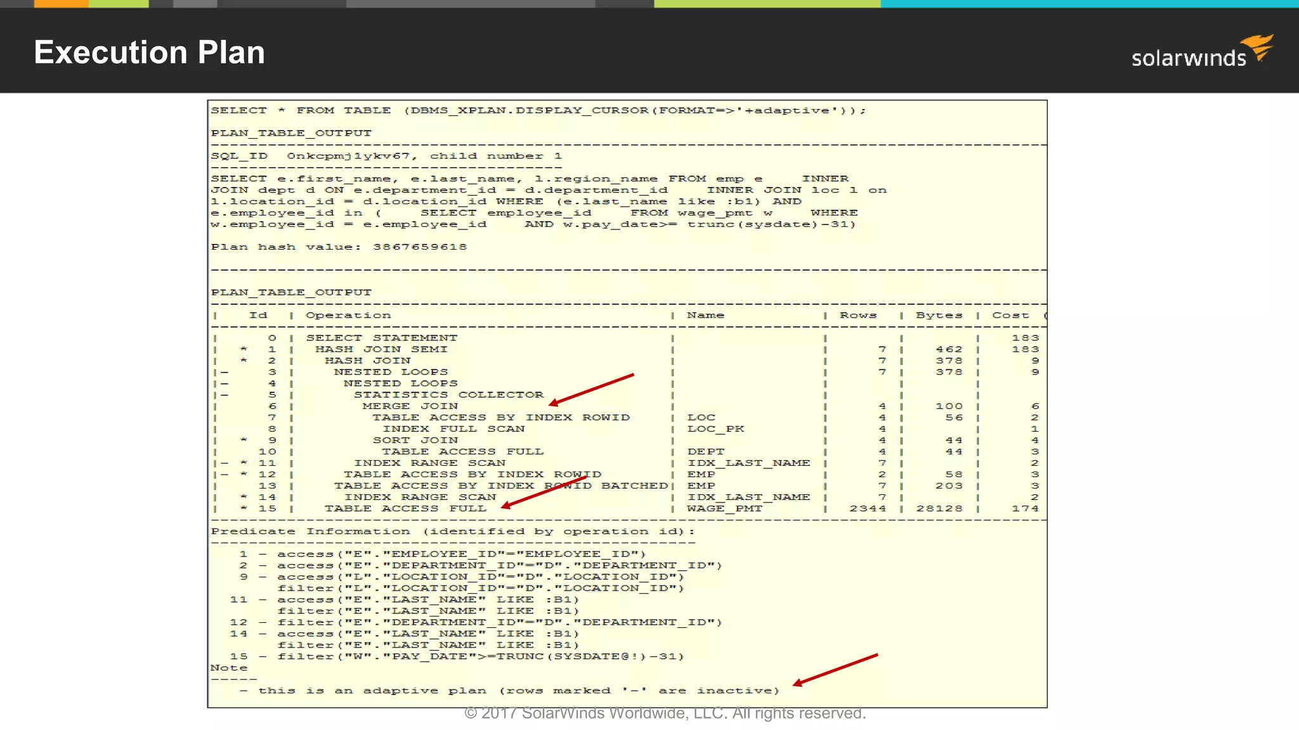Click the orange segment of top color bar

61,4
